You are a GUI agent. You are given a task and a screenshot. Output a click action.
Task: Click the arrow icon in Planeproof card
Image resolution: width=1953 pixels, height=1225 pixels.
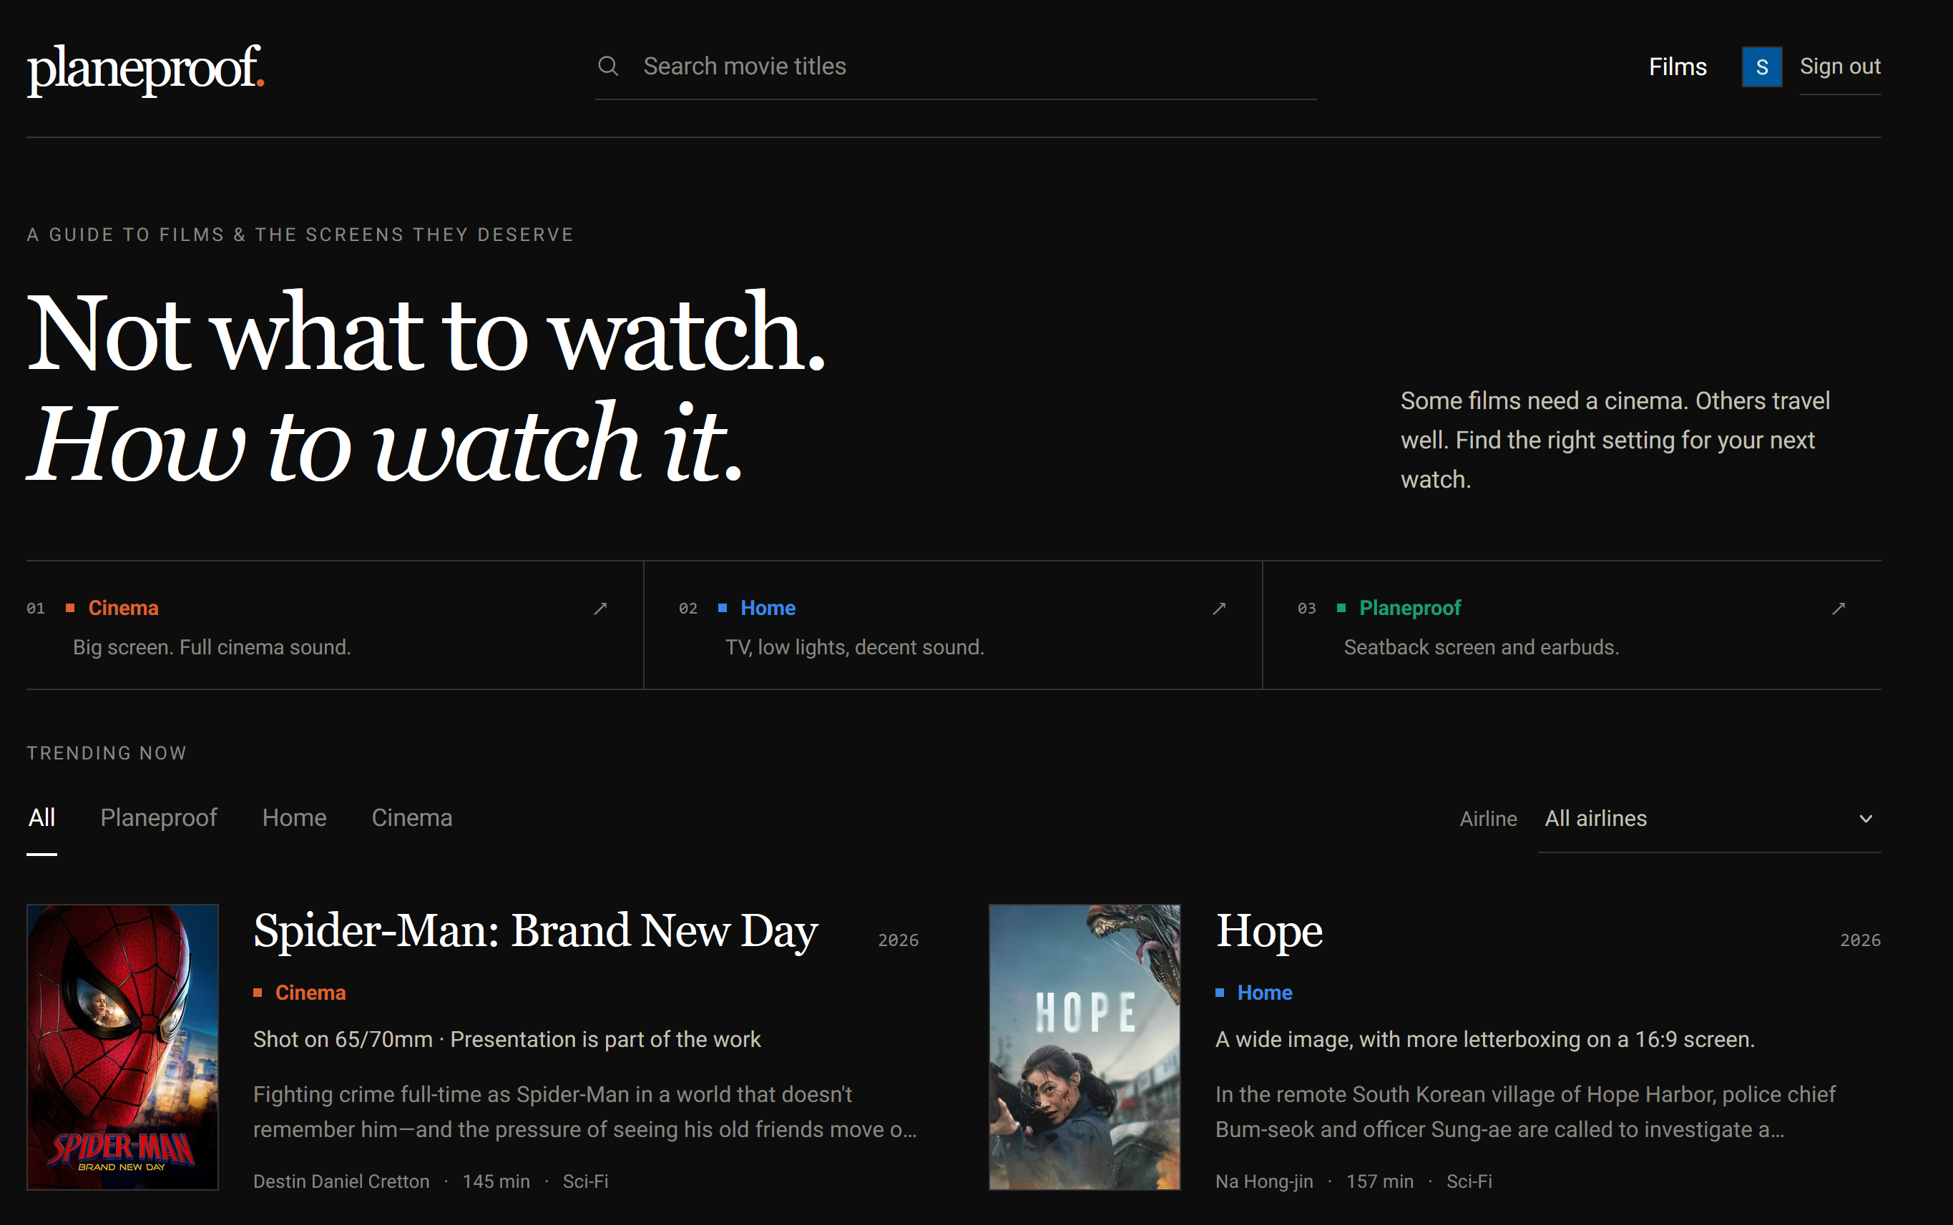[x=1838, y=609]
